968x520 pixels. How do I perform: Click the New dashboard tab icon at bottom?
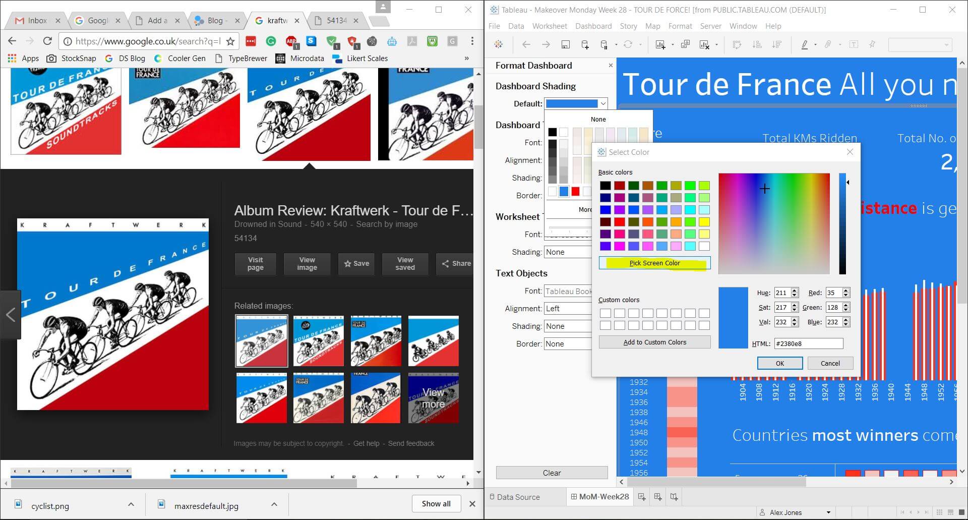click(x=658, y=497)
